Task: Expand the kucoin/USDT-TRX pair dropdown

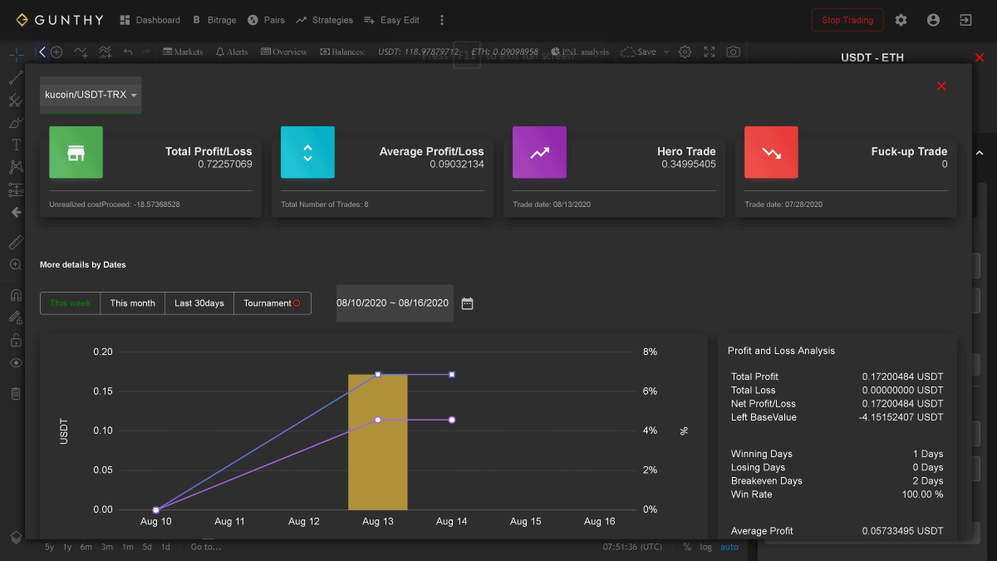Action: point(91,95)
